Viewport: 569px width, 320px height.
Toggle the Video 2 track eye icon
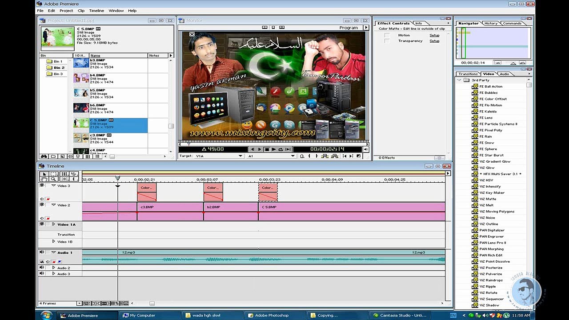pyautogui.click(x=42, y=205)
